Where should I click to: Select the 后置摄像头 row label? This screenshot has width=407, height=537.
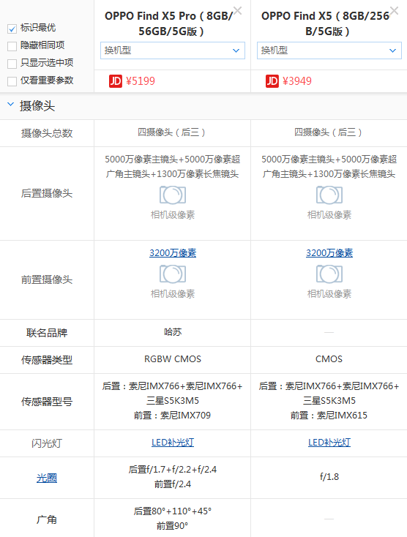[47, 193]
